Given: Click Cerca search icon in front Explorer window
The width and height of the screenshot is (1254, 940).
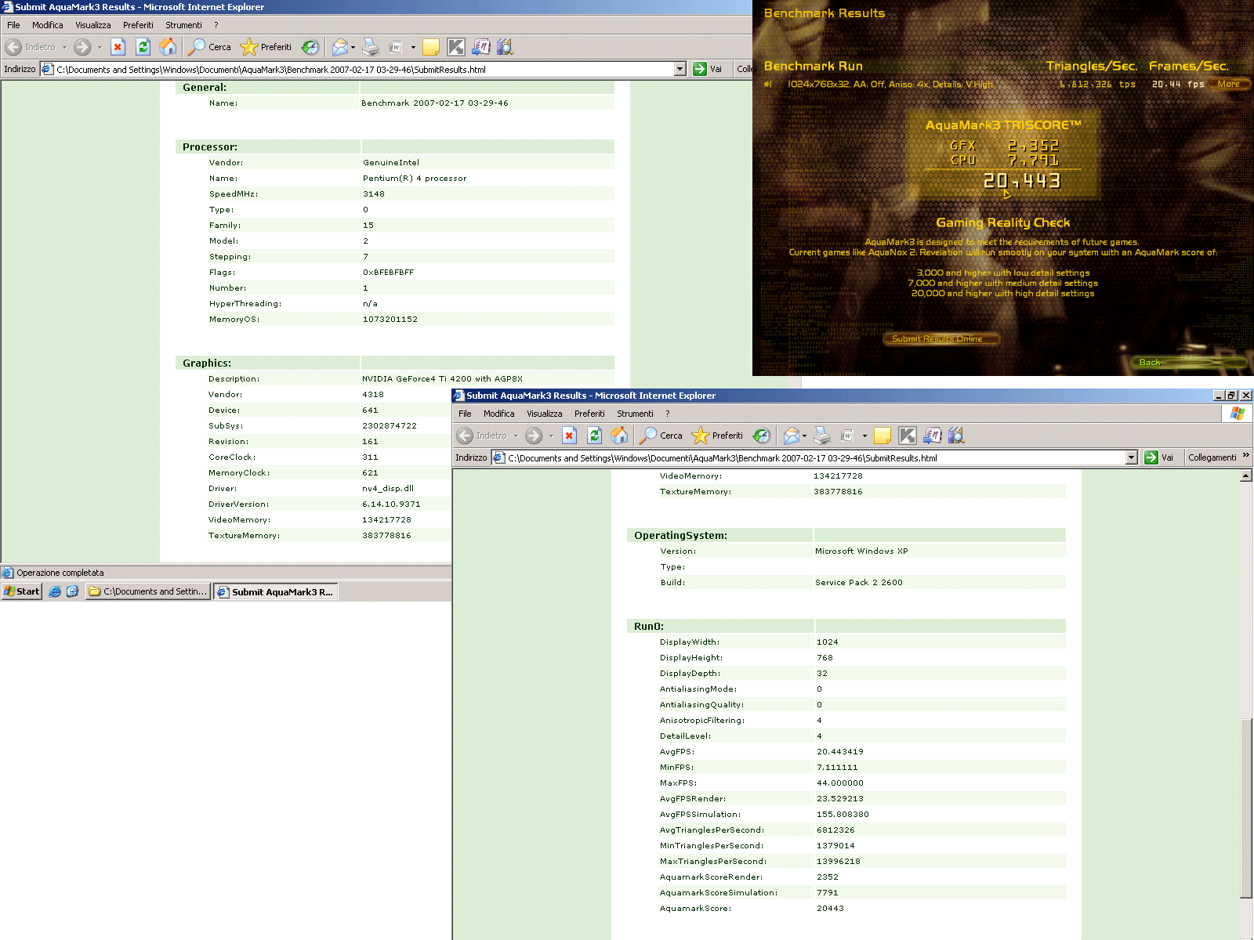Looking at the screenshot, I should pyautogui.click(x=661, y=436).
